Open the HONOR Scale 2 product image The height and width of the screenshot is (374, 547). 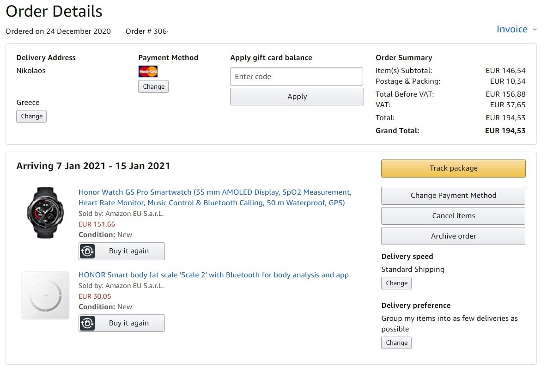[45, 295]
